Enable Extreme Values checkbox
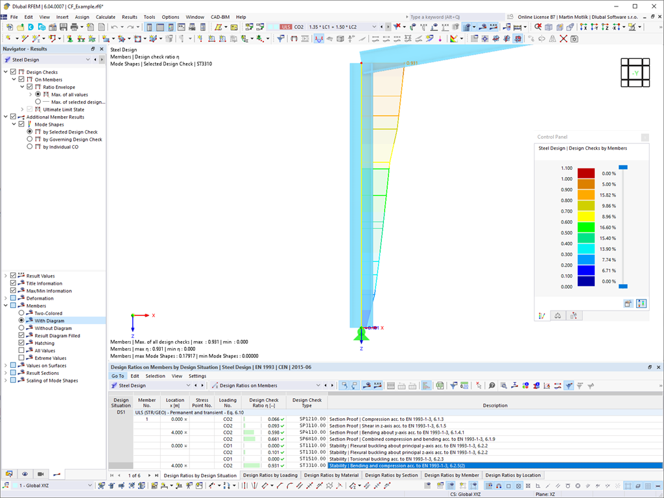 click(21, 358)
